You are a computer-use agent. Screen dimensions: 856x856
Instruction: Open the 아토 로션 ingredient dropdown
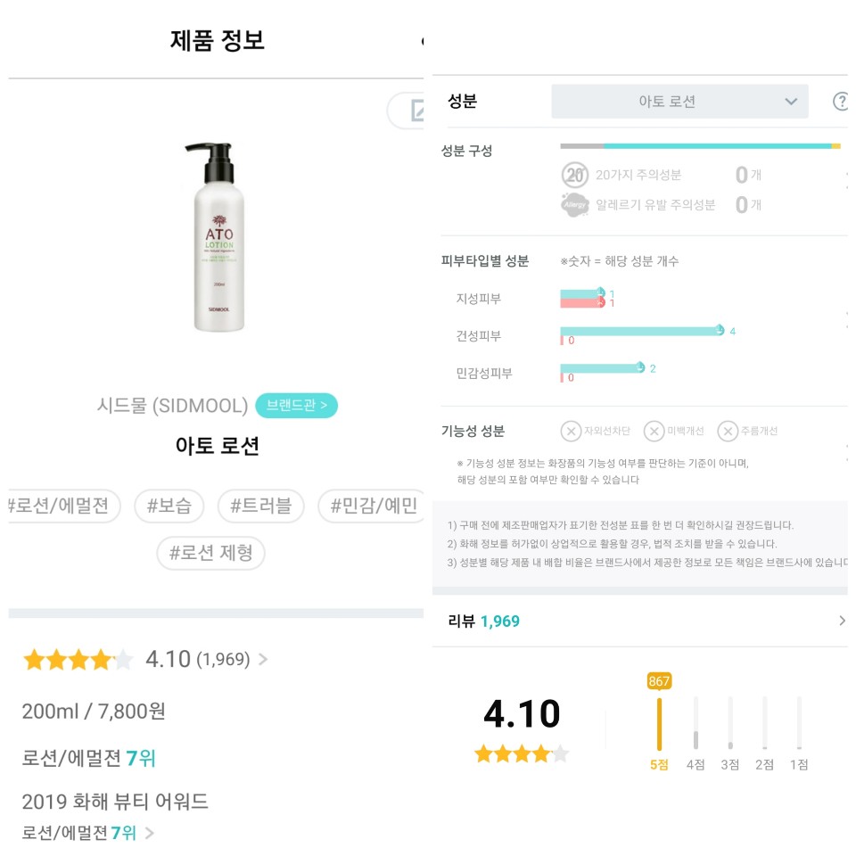679,101
